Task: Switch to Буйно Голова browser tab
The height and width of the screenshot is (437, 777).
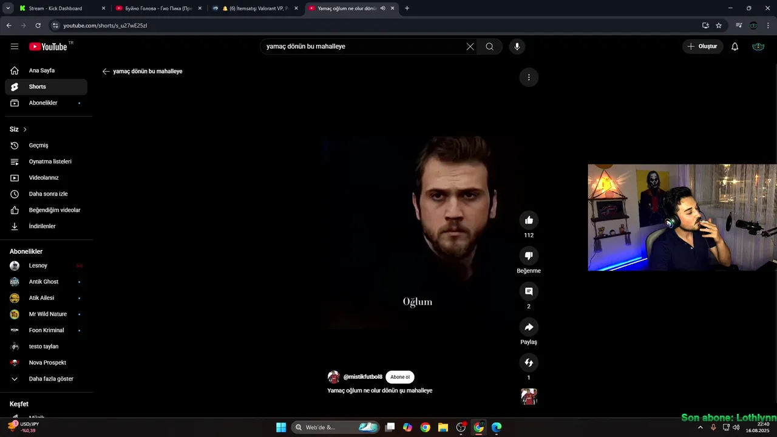Action: pos(158,8)
